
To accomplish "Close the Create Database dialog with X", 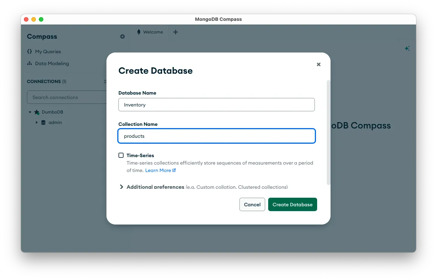I will point(319,64).
